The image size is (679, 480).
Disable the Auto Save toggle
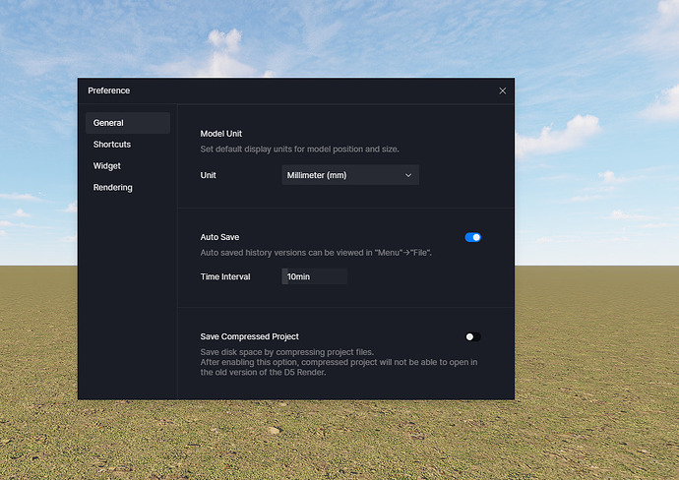pyautogui.click(x=472, y=237)
